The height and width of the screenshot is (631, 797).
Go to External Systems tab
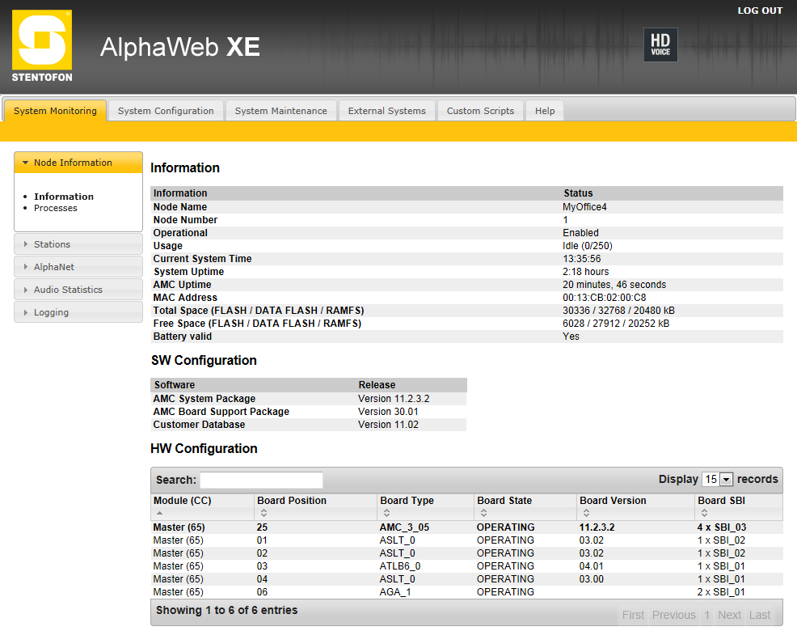click(x=386, y=111)
